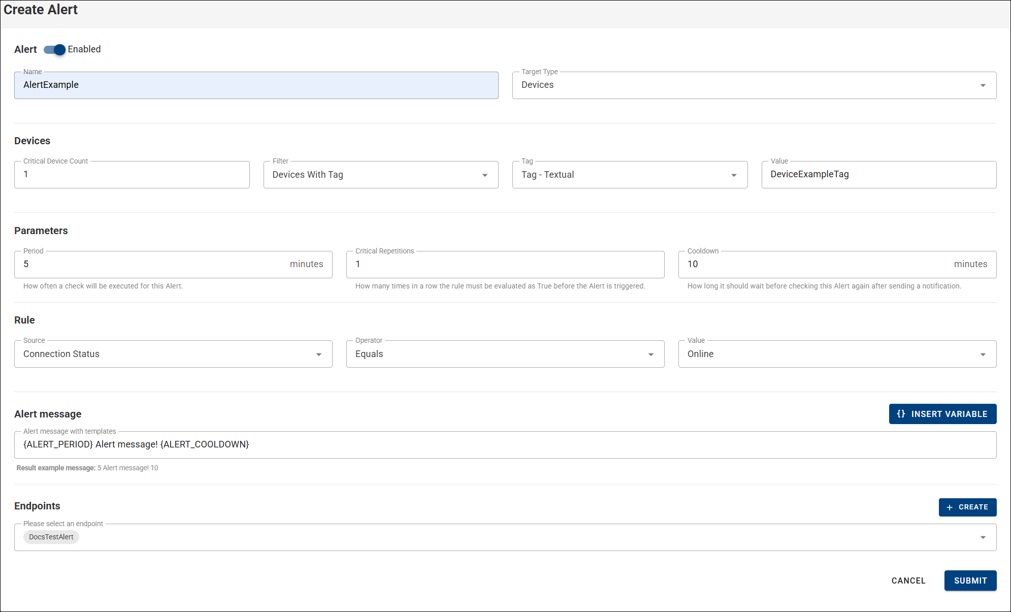Screen dimensions: 1011x612
Task: Open the Filter dropdown Devices With Tag
Action: point(381,174)
